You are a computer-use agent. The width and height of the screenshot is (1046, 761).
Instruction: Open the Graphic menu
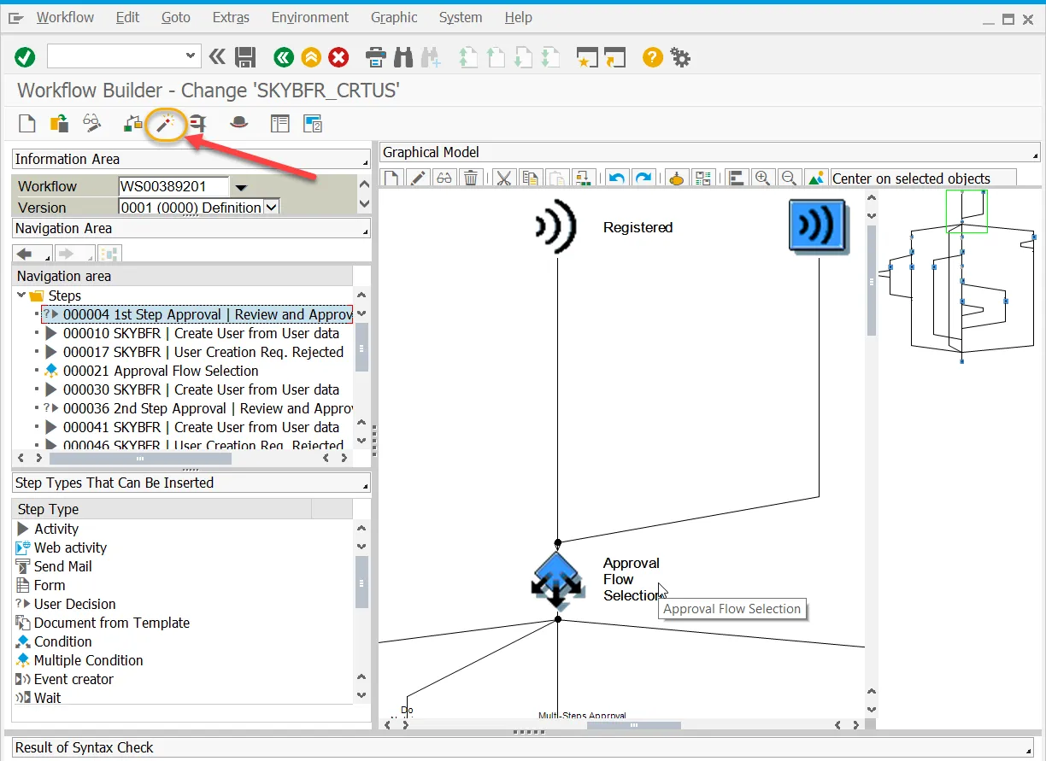point(394,17)
